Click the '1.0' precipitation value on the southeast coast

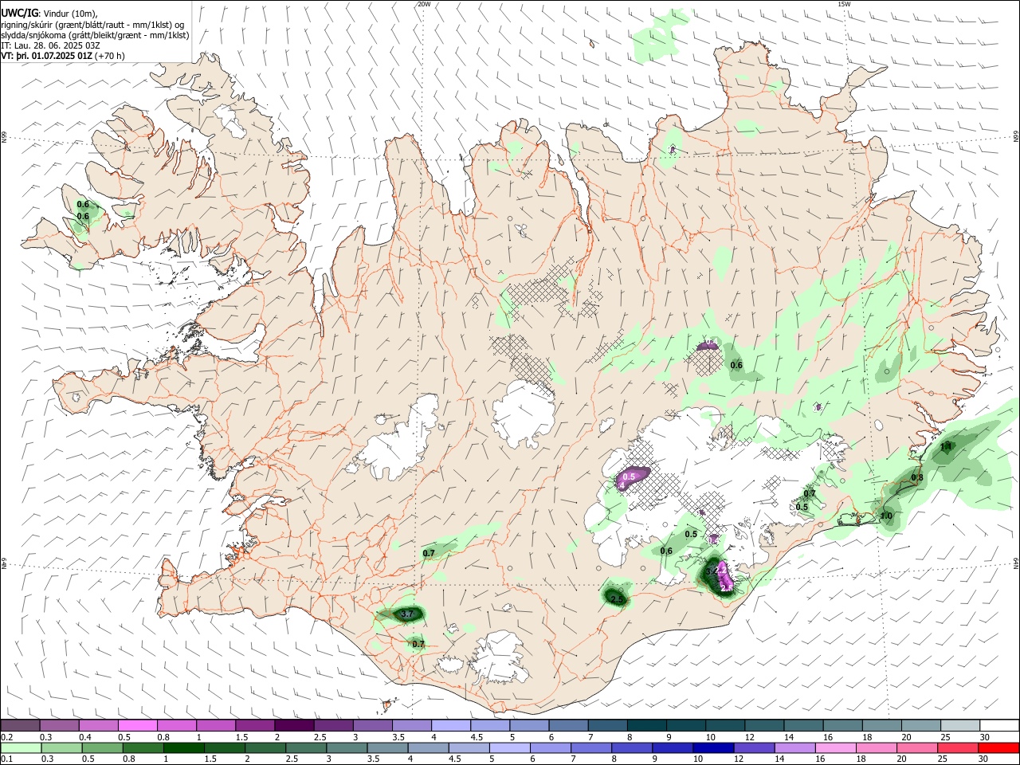[886, 516]
